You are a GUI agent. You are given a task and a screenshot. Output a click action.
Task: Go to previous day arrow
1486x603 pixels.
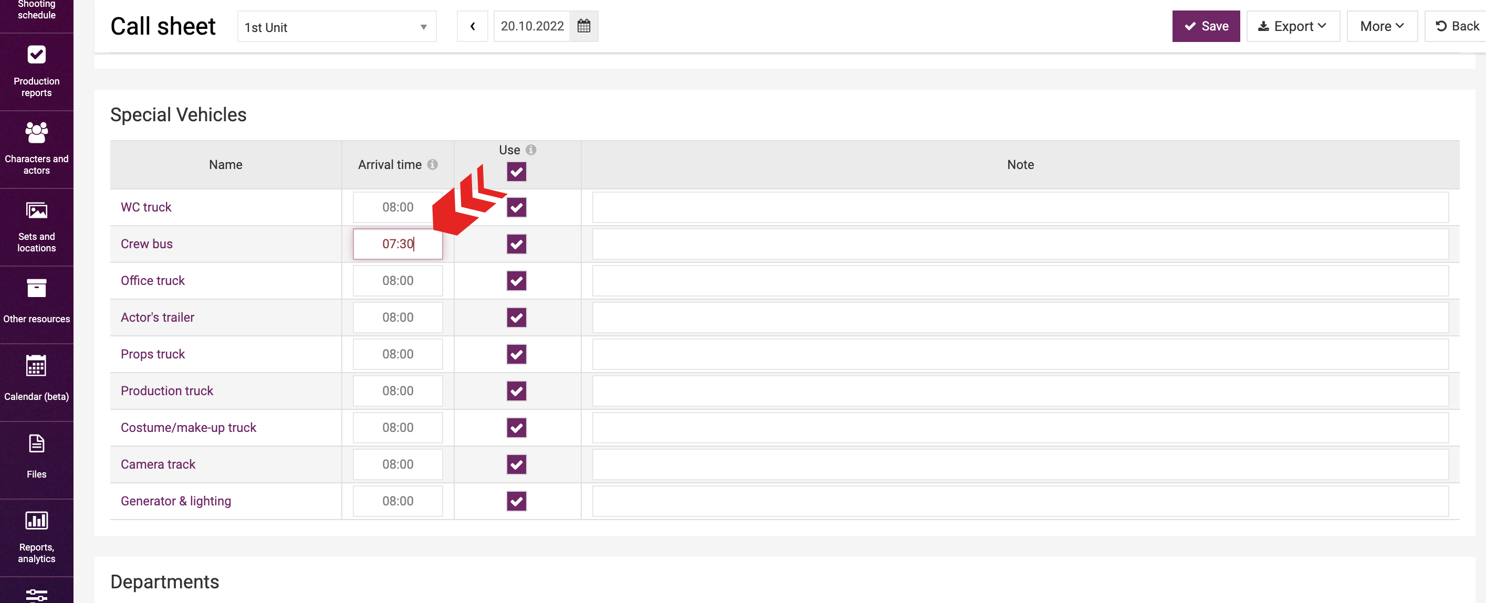tap(472, 27)
